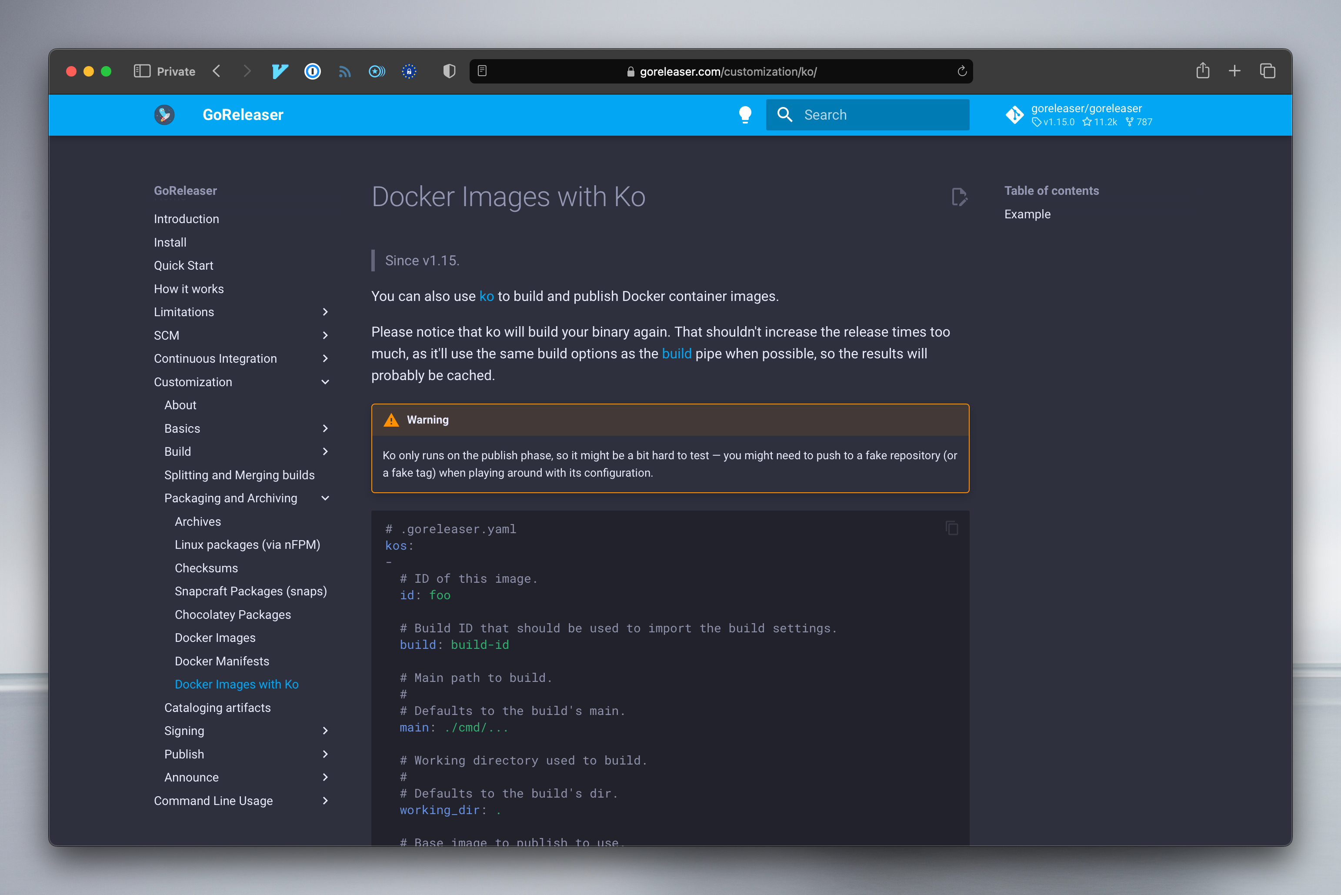
Task: Expand the Limitations sidebar section
Action: pos(327,312)
